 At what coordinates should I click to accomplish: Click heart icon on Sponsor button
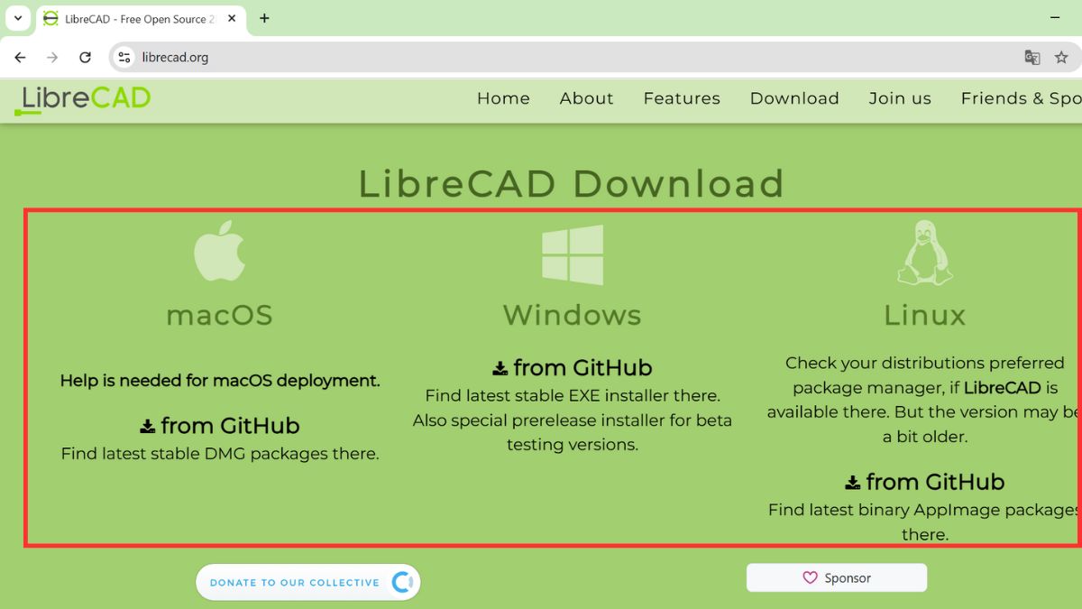click(x=810, y=577)
